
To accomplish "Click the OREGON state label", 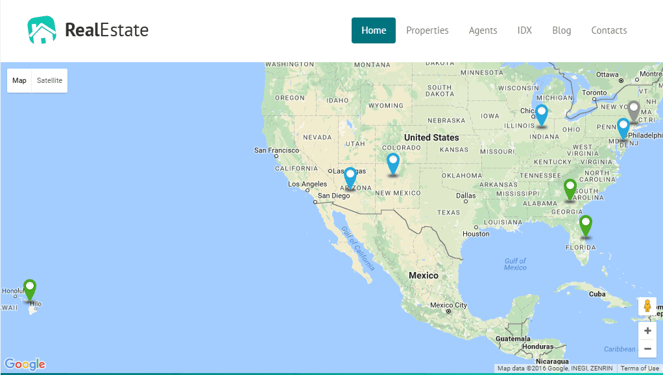I will [x=290, y=98].
